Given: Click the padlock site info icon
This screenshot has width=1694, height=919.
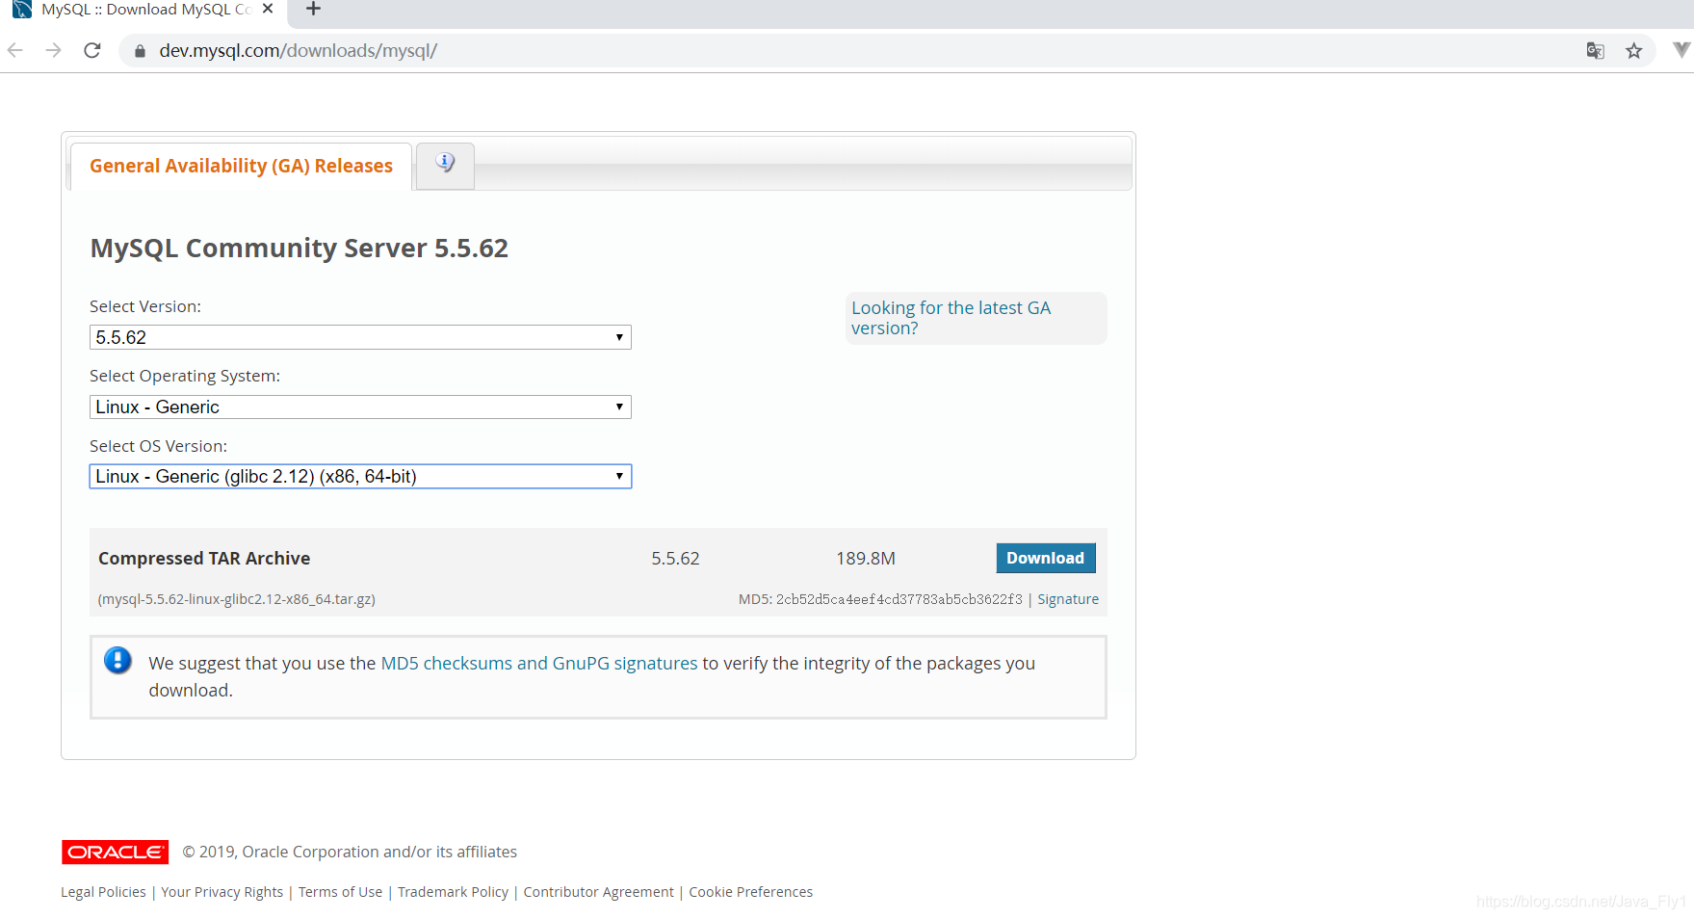Looking at the screenshot, I should click(x=140, y=51).
